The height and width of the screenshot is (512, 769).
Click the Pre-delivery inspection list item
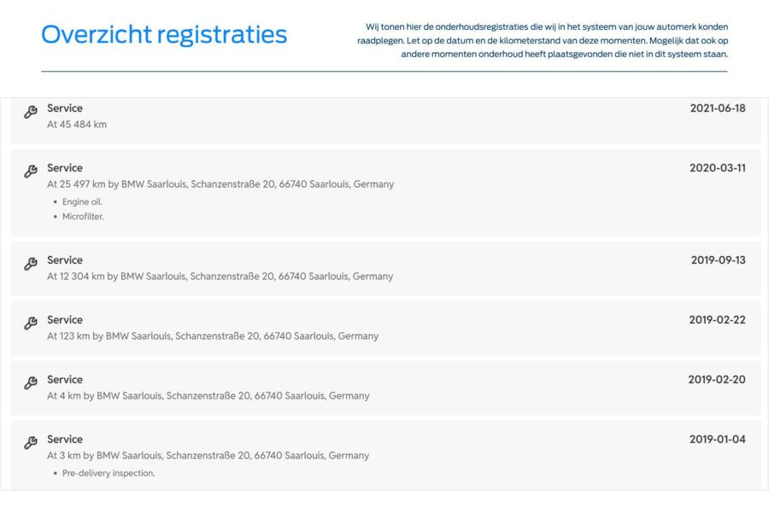tap(109, 474)
